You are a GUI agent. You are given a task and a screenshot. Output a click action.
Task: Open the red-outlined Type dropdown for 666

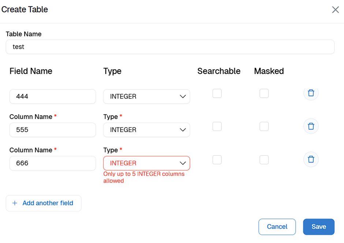point(146,163)
